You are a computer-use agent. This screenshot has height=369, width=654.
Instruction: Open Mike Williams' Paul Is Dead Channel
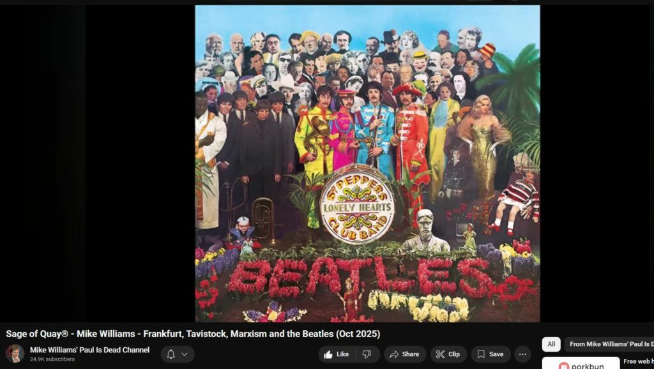pos(89,350)
